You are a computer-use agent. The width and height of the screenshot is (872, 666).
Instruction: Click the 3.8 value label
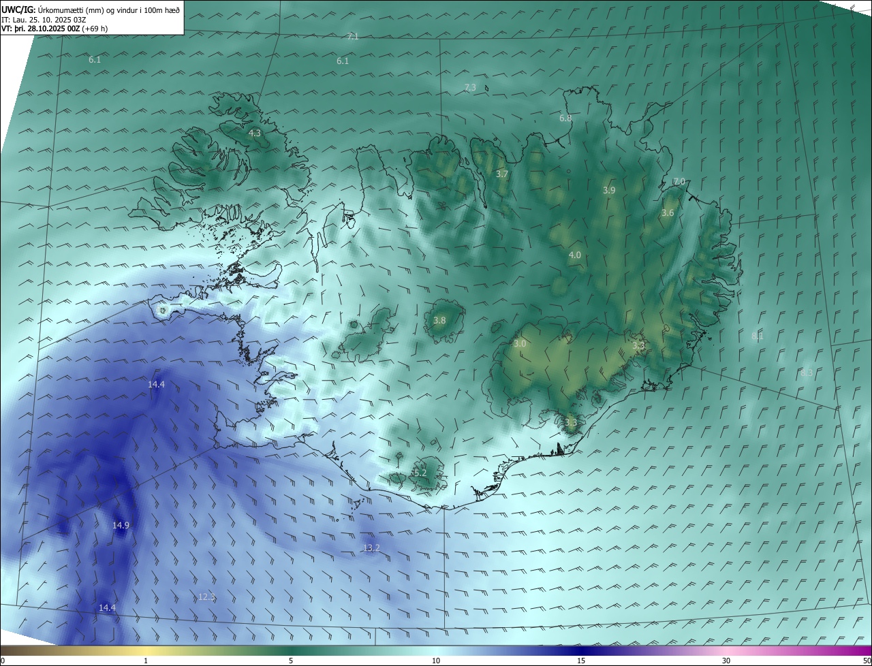(x=439, y=321)
